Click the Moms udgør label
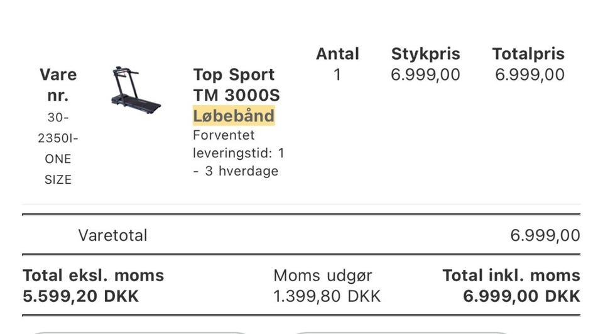Image resolution: width=603 pixels, height=334 pixels. (x=323, y=276)
